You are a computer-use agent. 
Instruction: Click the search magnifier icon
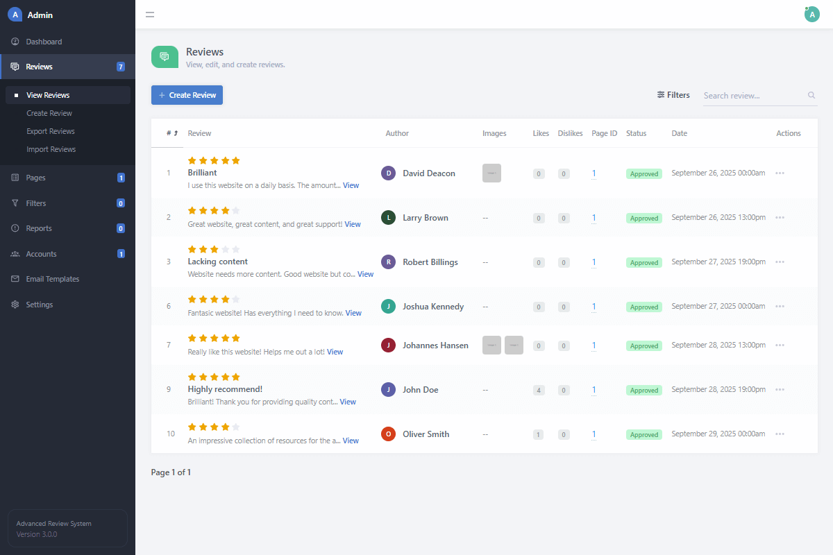click(811, 95)
